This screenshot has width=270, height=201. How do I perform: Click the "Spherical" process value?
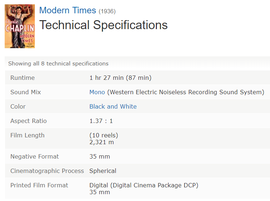[103, 171]
